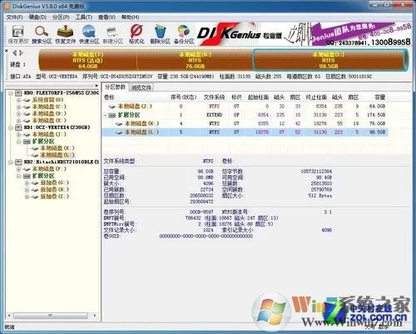This screenshot has width=416, height=334.
Task: Select the 本地磁盘(J:) row in partition table
Action: [245, 106]
